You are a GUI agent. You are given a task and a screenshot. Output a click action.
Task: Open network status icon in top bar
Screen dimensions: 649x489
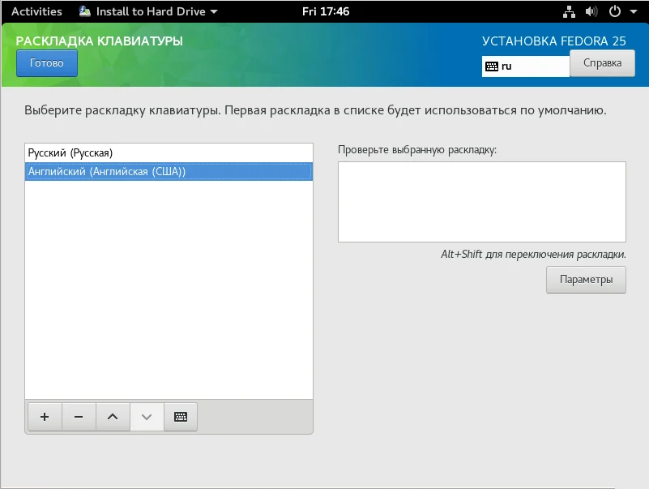569,11
